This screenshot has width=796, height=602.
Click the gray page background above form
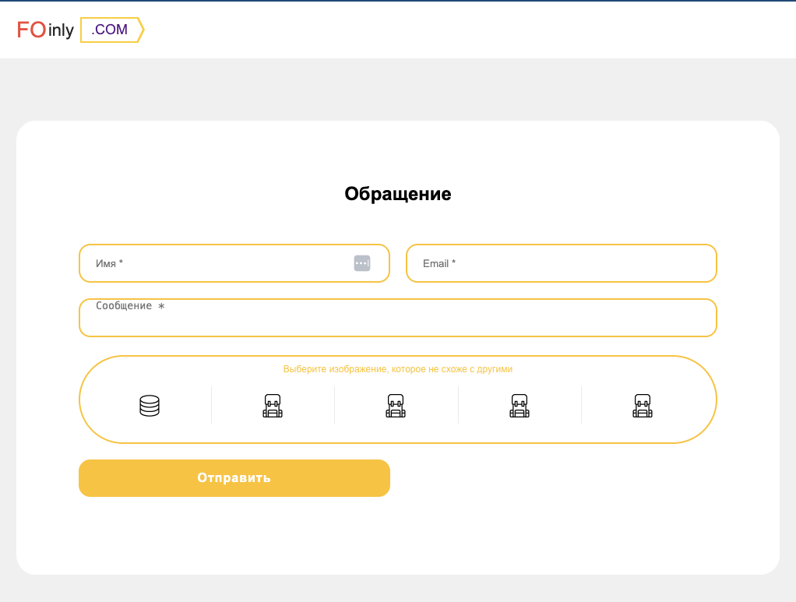398,90
